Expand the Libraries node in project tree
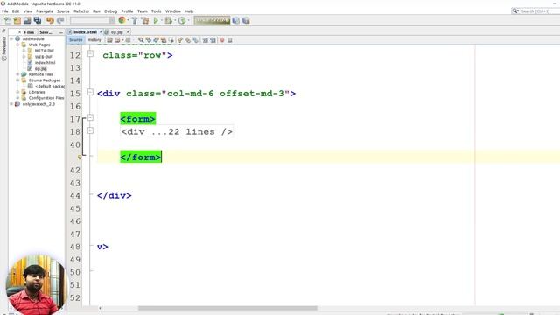 pyautogui.click(x=17, y=92)
